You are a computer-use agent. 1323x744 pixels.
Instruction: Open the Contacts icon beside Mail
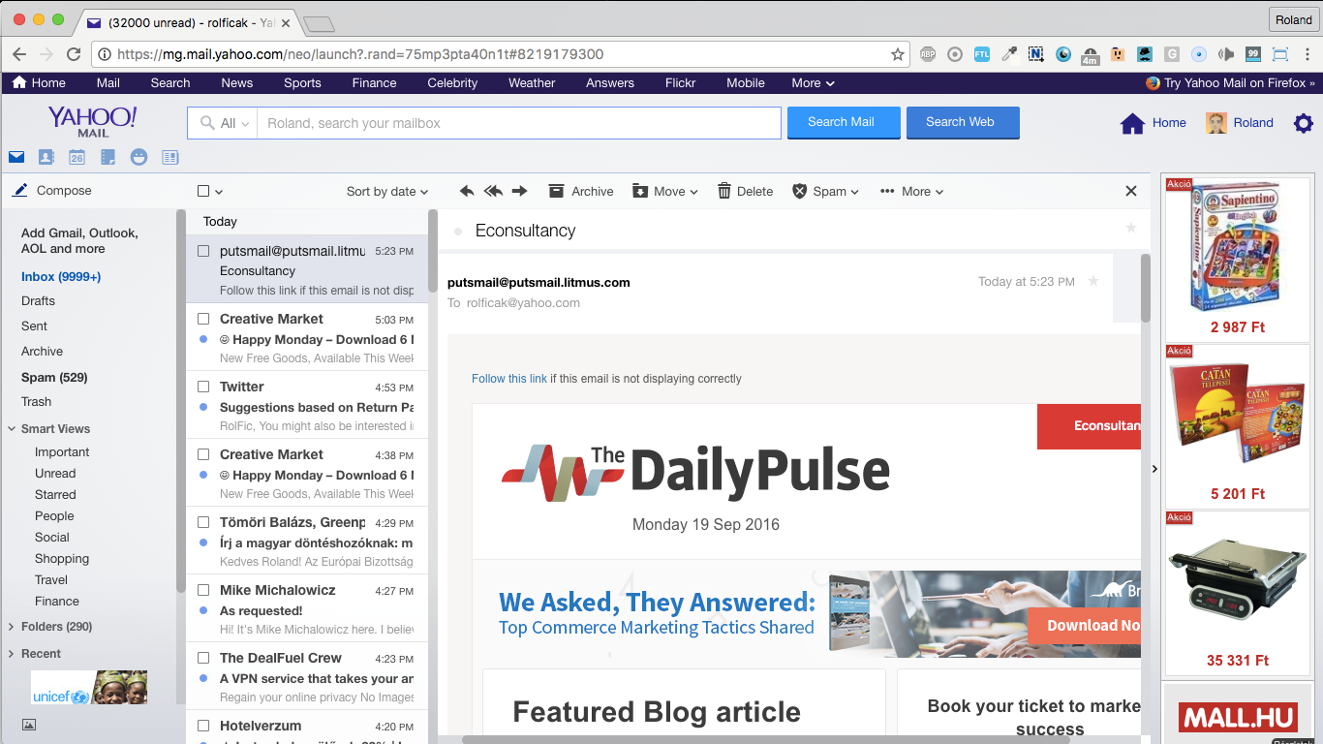[46, 156]
